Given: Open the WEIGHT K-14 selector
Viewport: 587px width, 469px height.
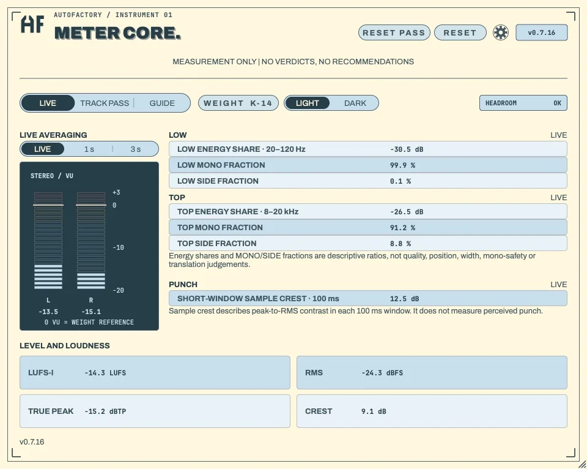Looking at the screenshot, I should point(238,103).
